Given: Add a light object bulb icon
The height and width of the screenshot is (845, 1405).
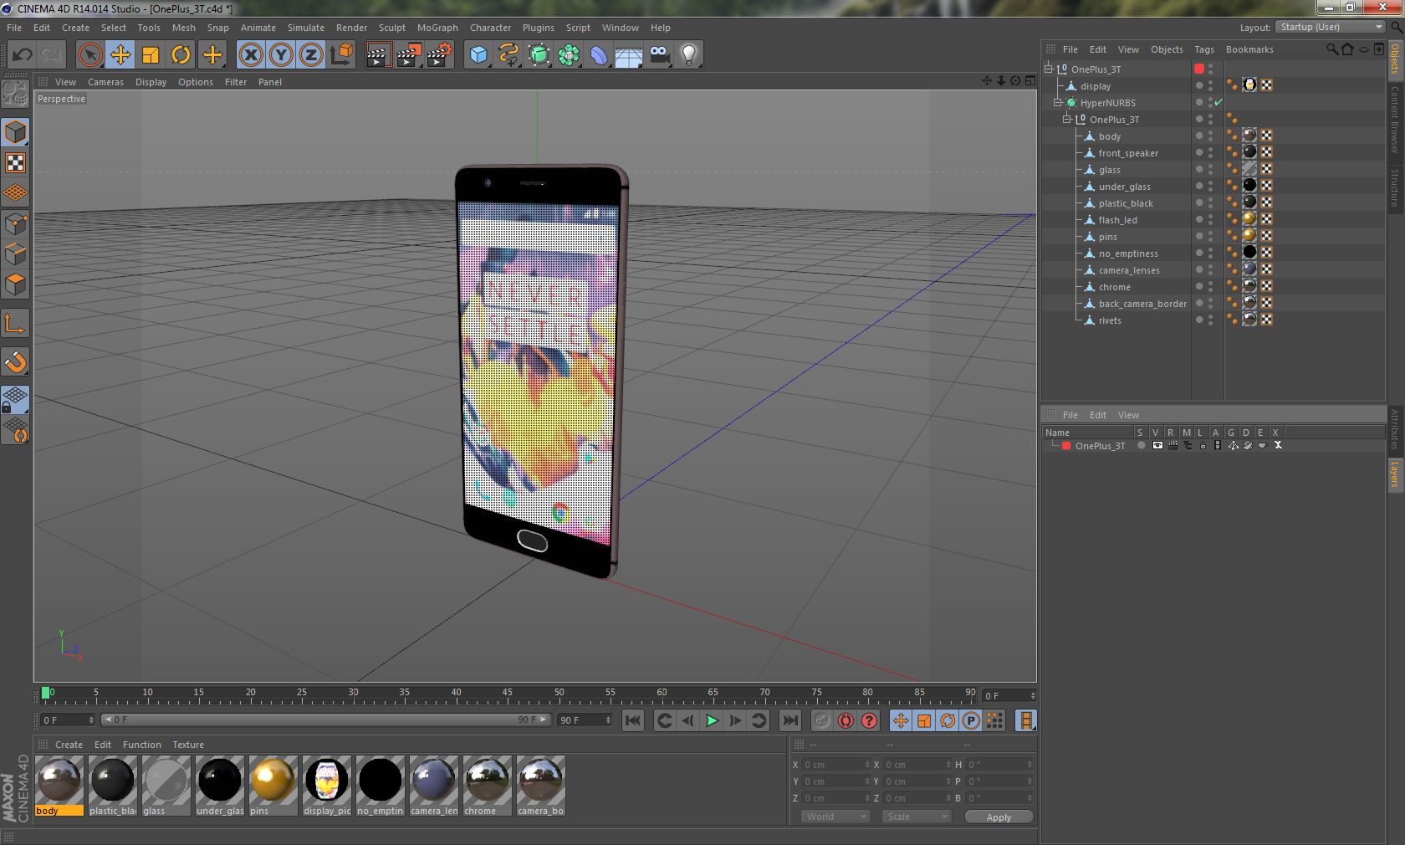Looking at the screenshot, I should click(689, 55).
